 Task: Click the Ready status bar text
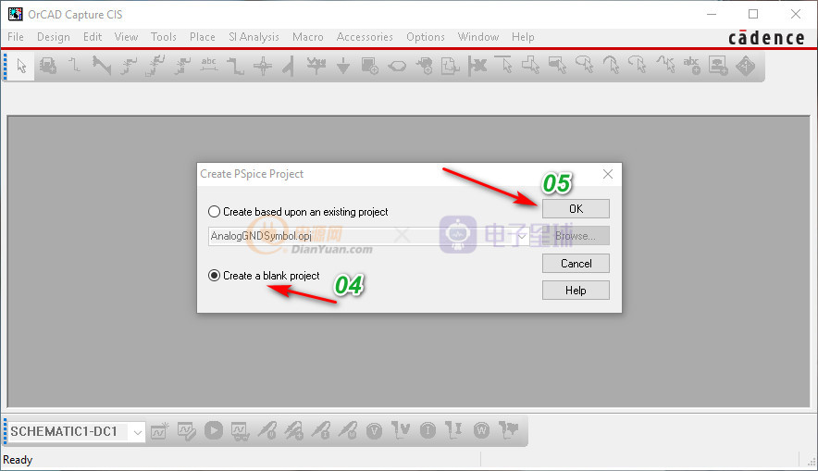click(18, 460)
